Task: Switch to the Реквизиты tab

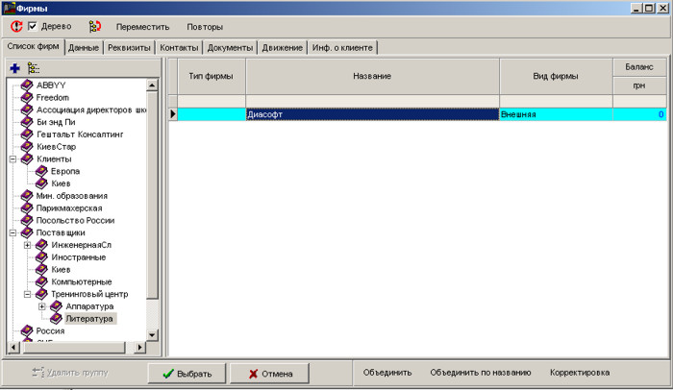Action: 130,47
